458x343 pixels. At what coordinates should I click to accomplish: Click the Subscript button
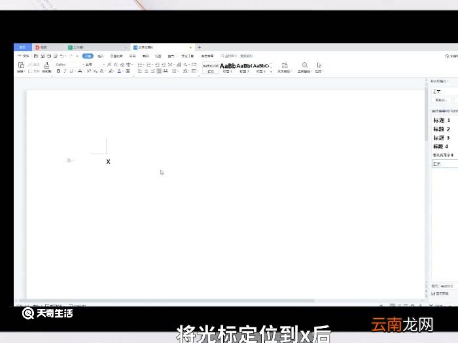(x=96, y=71)
